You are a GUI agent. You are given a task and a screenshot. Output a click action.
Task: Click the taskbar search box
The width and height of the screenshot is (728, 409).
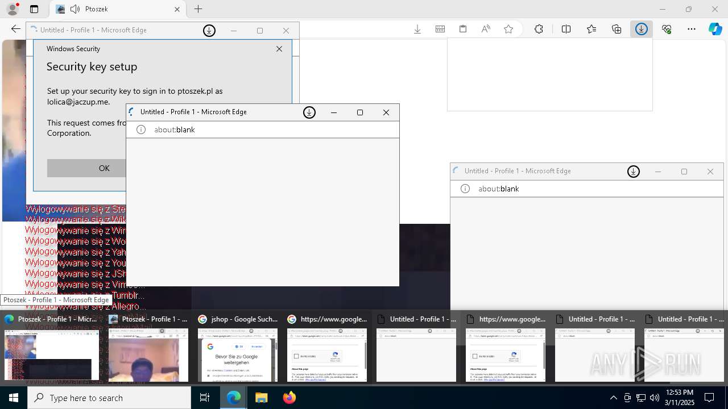(109, 398)
